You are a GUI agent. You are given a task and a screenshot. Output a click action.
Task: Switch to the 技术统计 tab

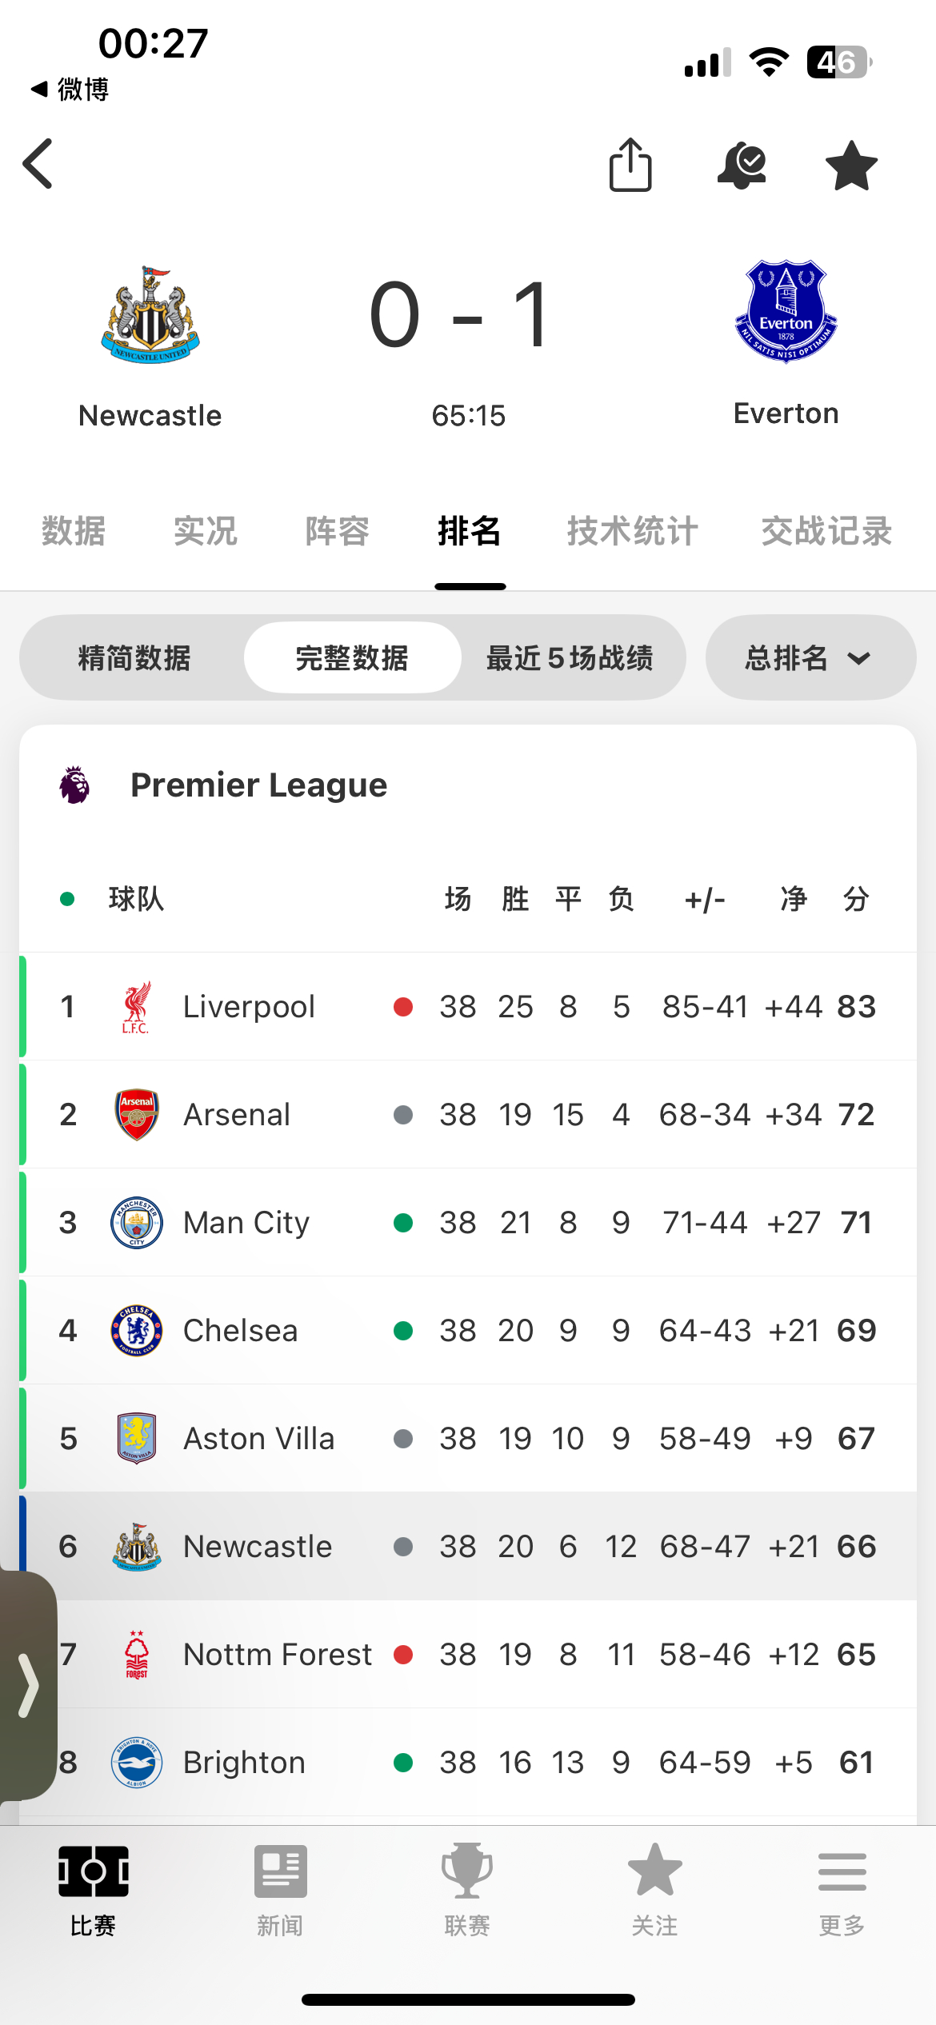point(633,531)
